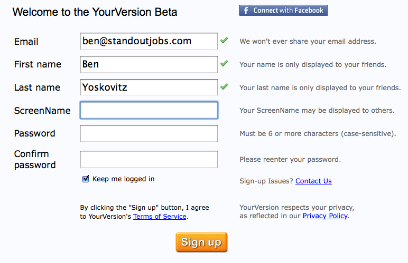Uncheck the Keep me logged in checkbox
Screen dimensions: 408x263
click(86, 179)
